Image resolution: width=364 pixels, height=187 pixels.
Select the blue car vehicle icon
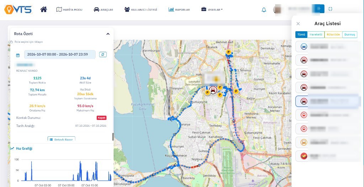coord(304,46)
